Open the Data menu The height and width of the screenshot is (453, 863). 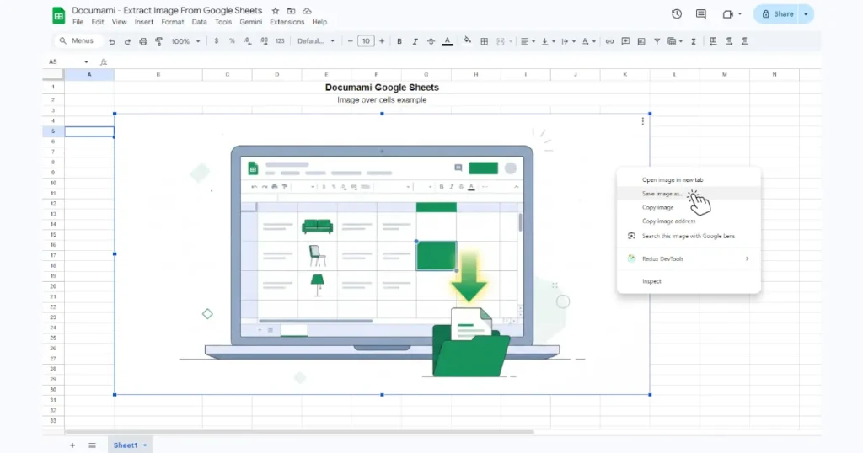[x=199, y=22]
